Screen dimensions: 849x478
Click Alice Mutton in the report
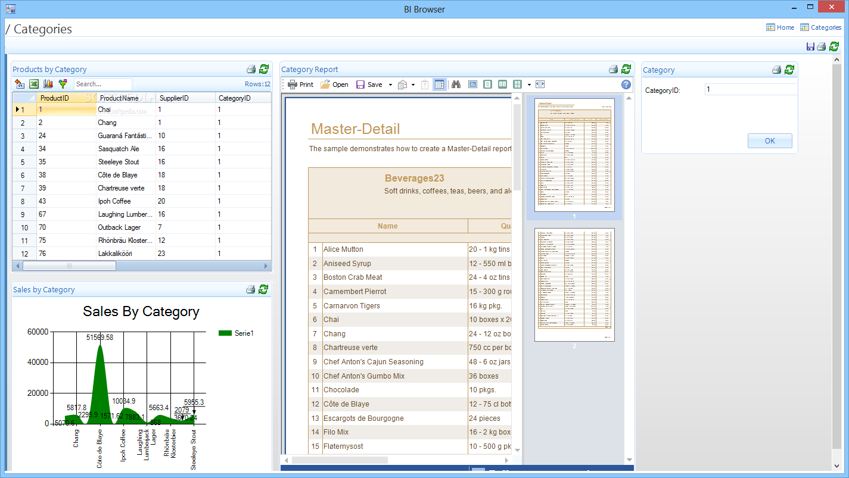click(343, 249)
